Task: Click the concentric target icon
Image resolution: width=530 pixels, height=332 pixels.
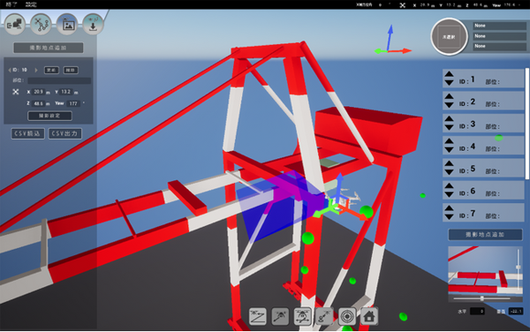Action: pos(347,316)
